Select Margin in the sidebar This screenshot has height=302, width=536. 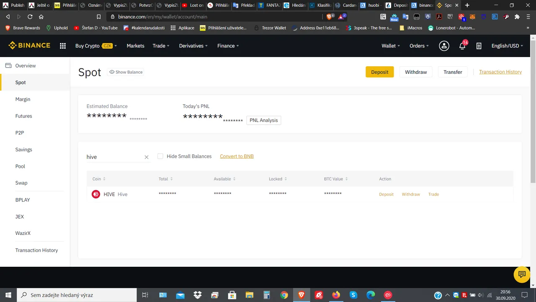23,99
